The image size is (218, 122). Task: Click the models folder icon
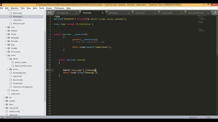[x=9, y=48]
